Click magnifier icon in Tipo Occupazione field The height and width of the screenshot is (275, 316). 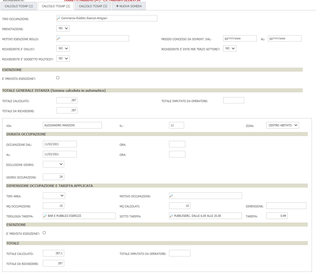coord(58,19)
